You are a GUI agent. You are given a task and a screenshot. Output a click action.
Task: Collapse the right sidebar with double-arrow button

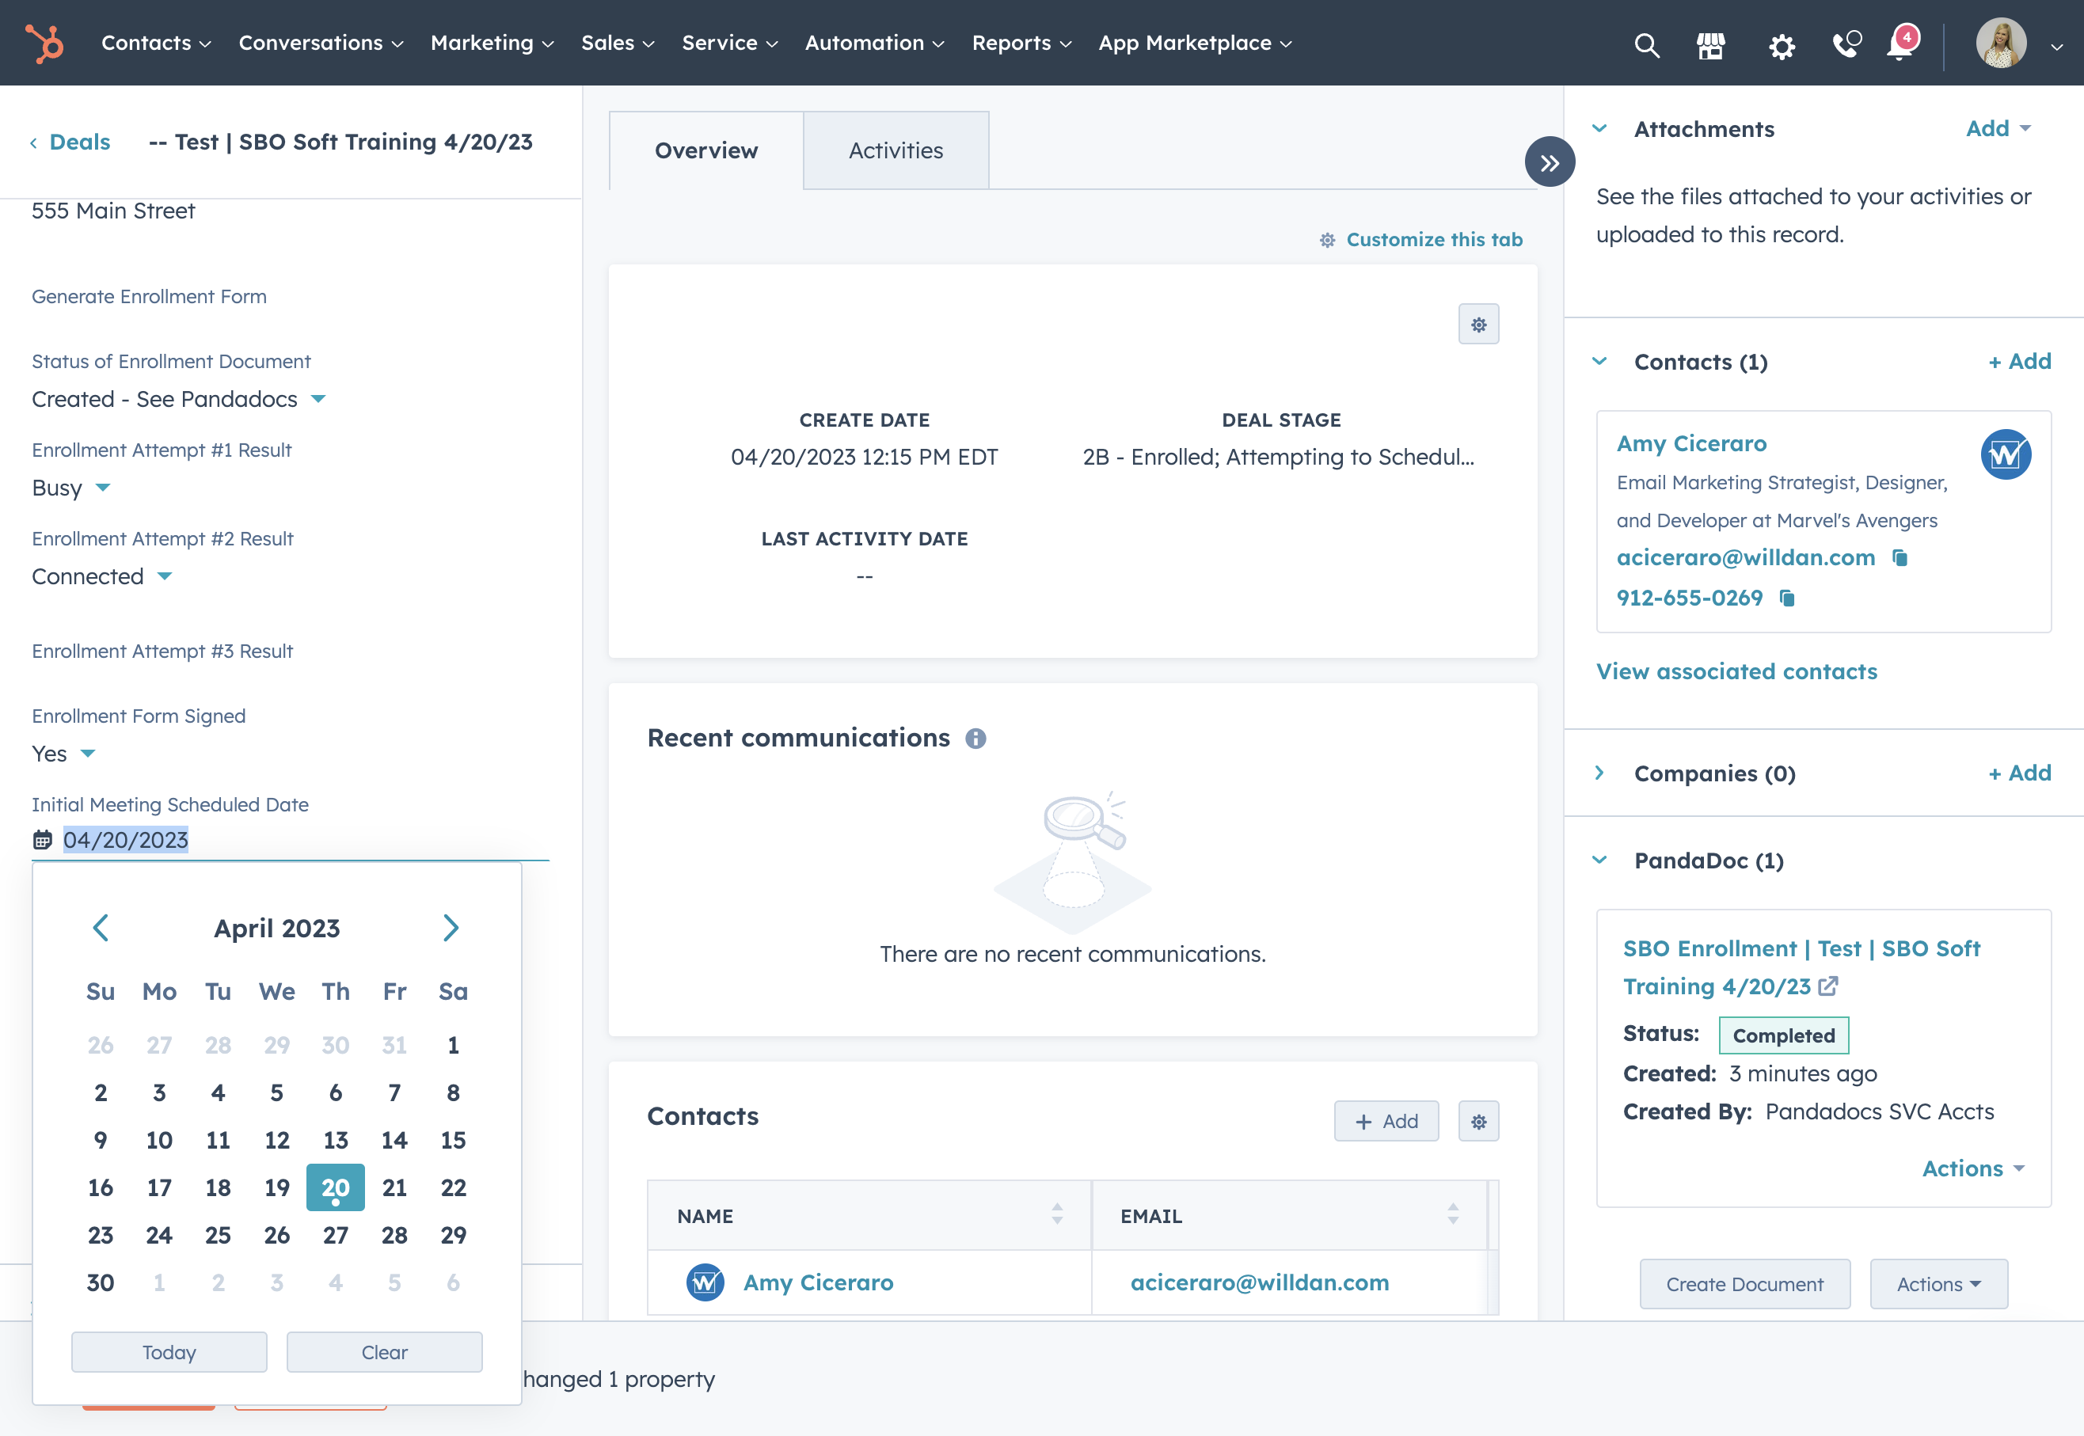pos(1549,162)
